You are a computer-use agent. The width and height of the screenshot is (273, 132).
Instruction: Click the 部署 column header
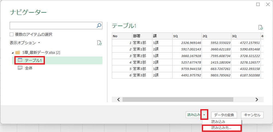(x=142, y=36)
